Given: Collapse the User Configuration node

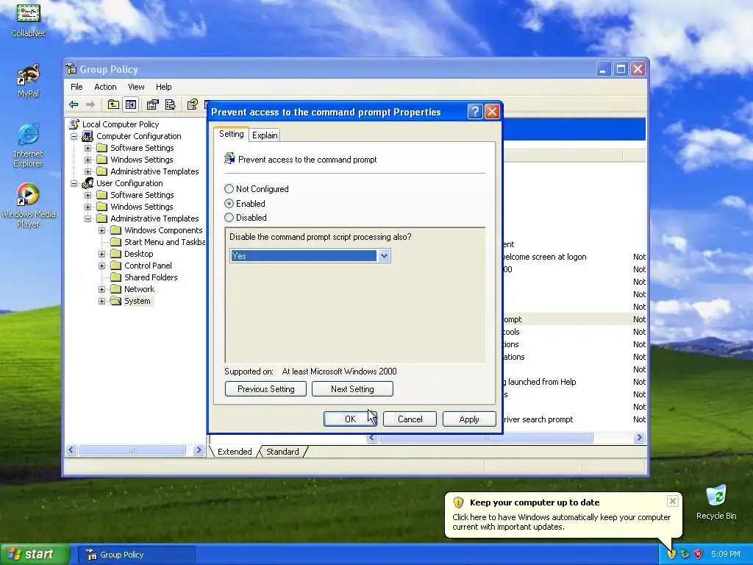Looking at the screenshot, I should [74, 183].
